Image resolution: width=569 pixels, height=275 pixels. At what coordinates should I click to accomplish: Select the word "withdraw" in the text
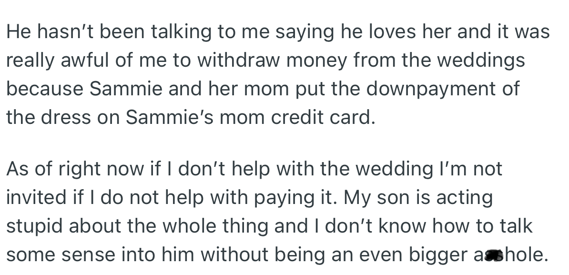(238, 60)
